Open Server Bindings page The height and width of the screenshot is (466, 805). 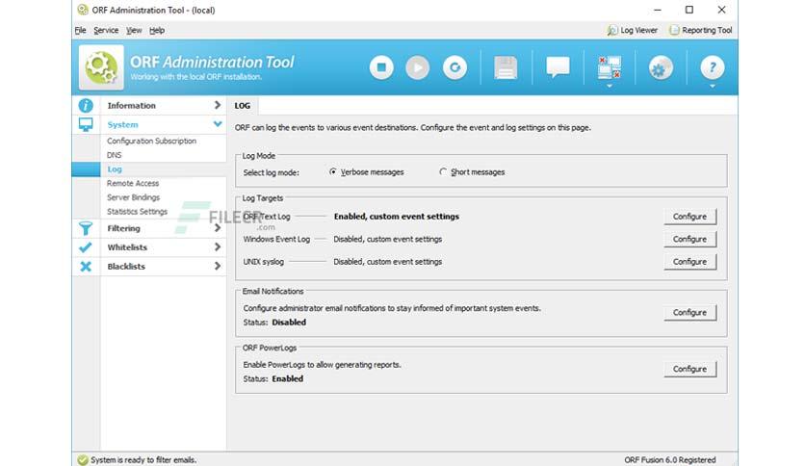pyautogui.click(x=134, y=197)
